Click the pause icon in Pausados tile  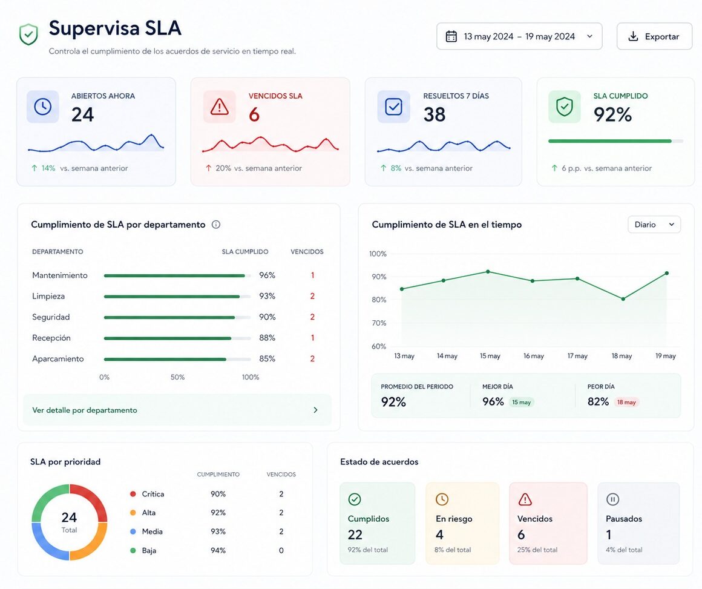click(x=612, y=499)
